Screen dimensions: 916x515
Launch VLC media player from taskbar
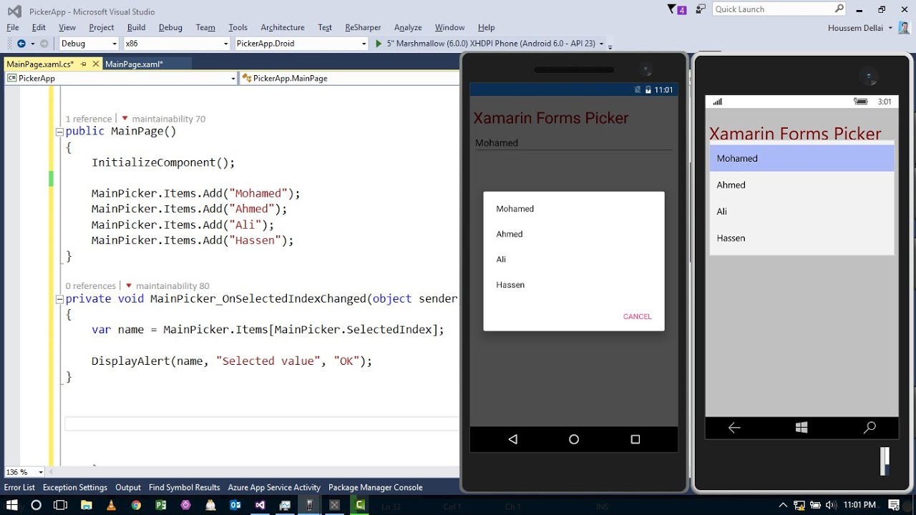pyautogui.click(x=111, y=505)
